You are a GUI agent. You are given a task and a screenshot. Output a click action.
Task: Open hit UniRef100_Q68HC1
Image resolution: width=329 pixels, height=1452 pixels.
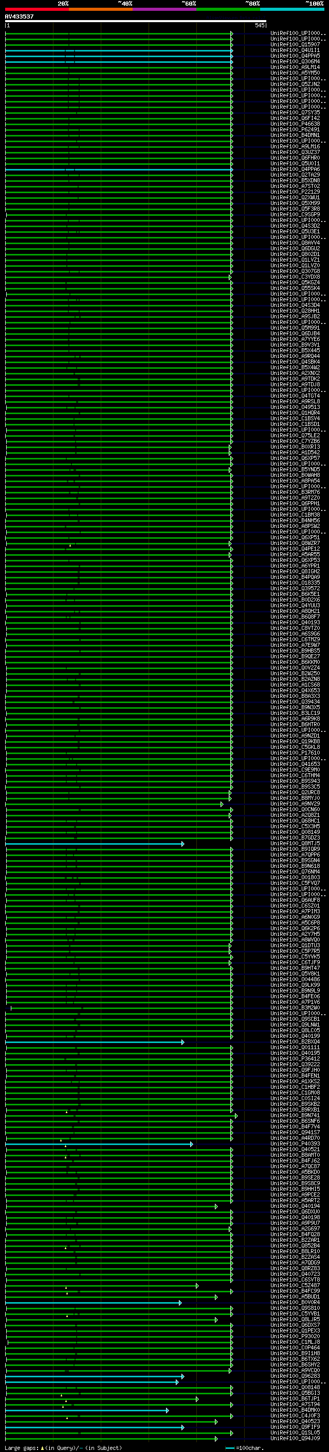tap(295, 821)
